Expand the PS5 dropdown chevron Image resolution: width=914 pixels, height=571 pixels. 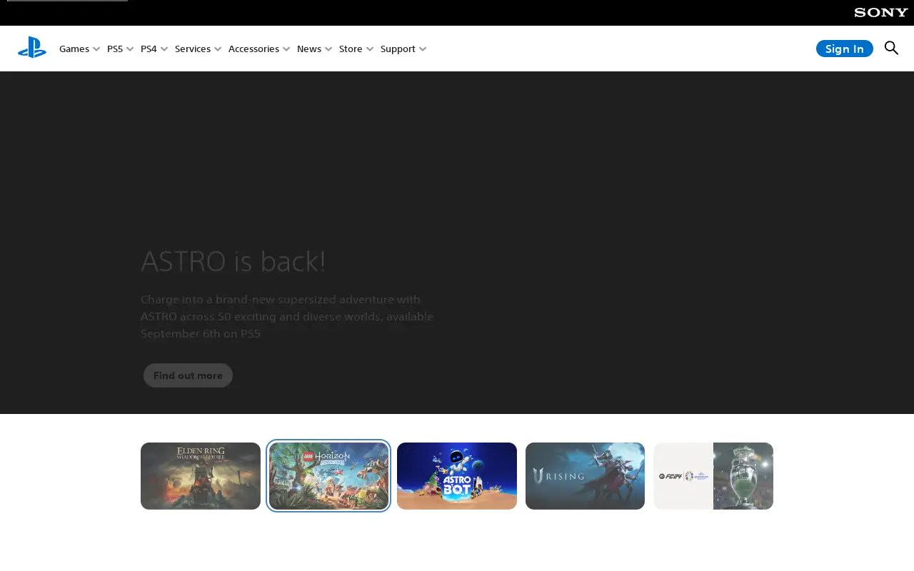130,49
